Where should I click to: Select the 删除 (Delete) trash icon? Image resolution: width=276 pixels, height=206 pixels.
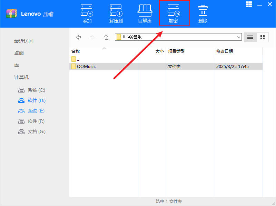point(203,13)
